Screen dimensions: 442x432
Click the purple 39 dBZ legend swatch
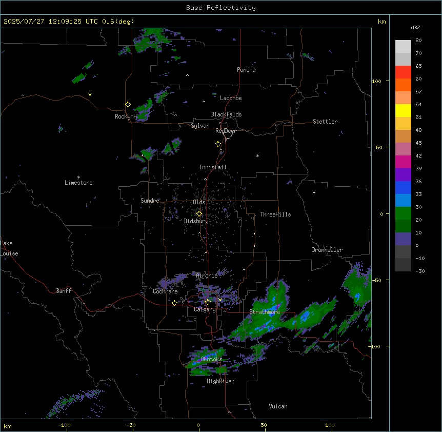coord(403,174)
